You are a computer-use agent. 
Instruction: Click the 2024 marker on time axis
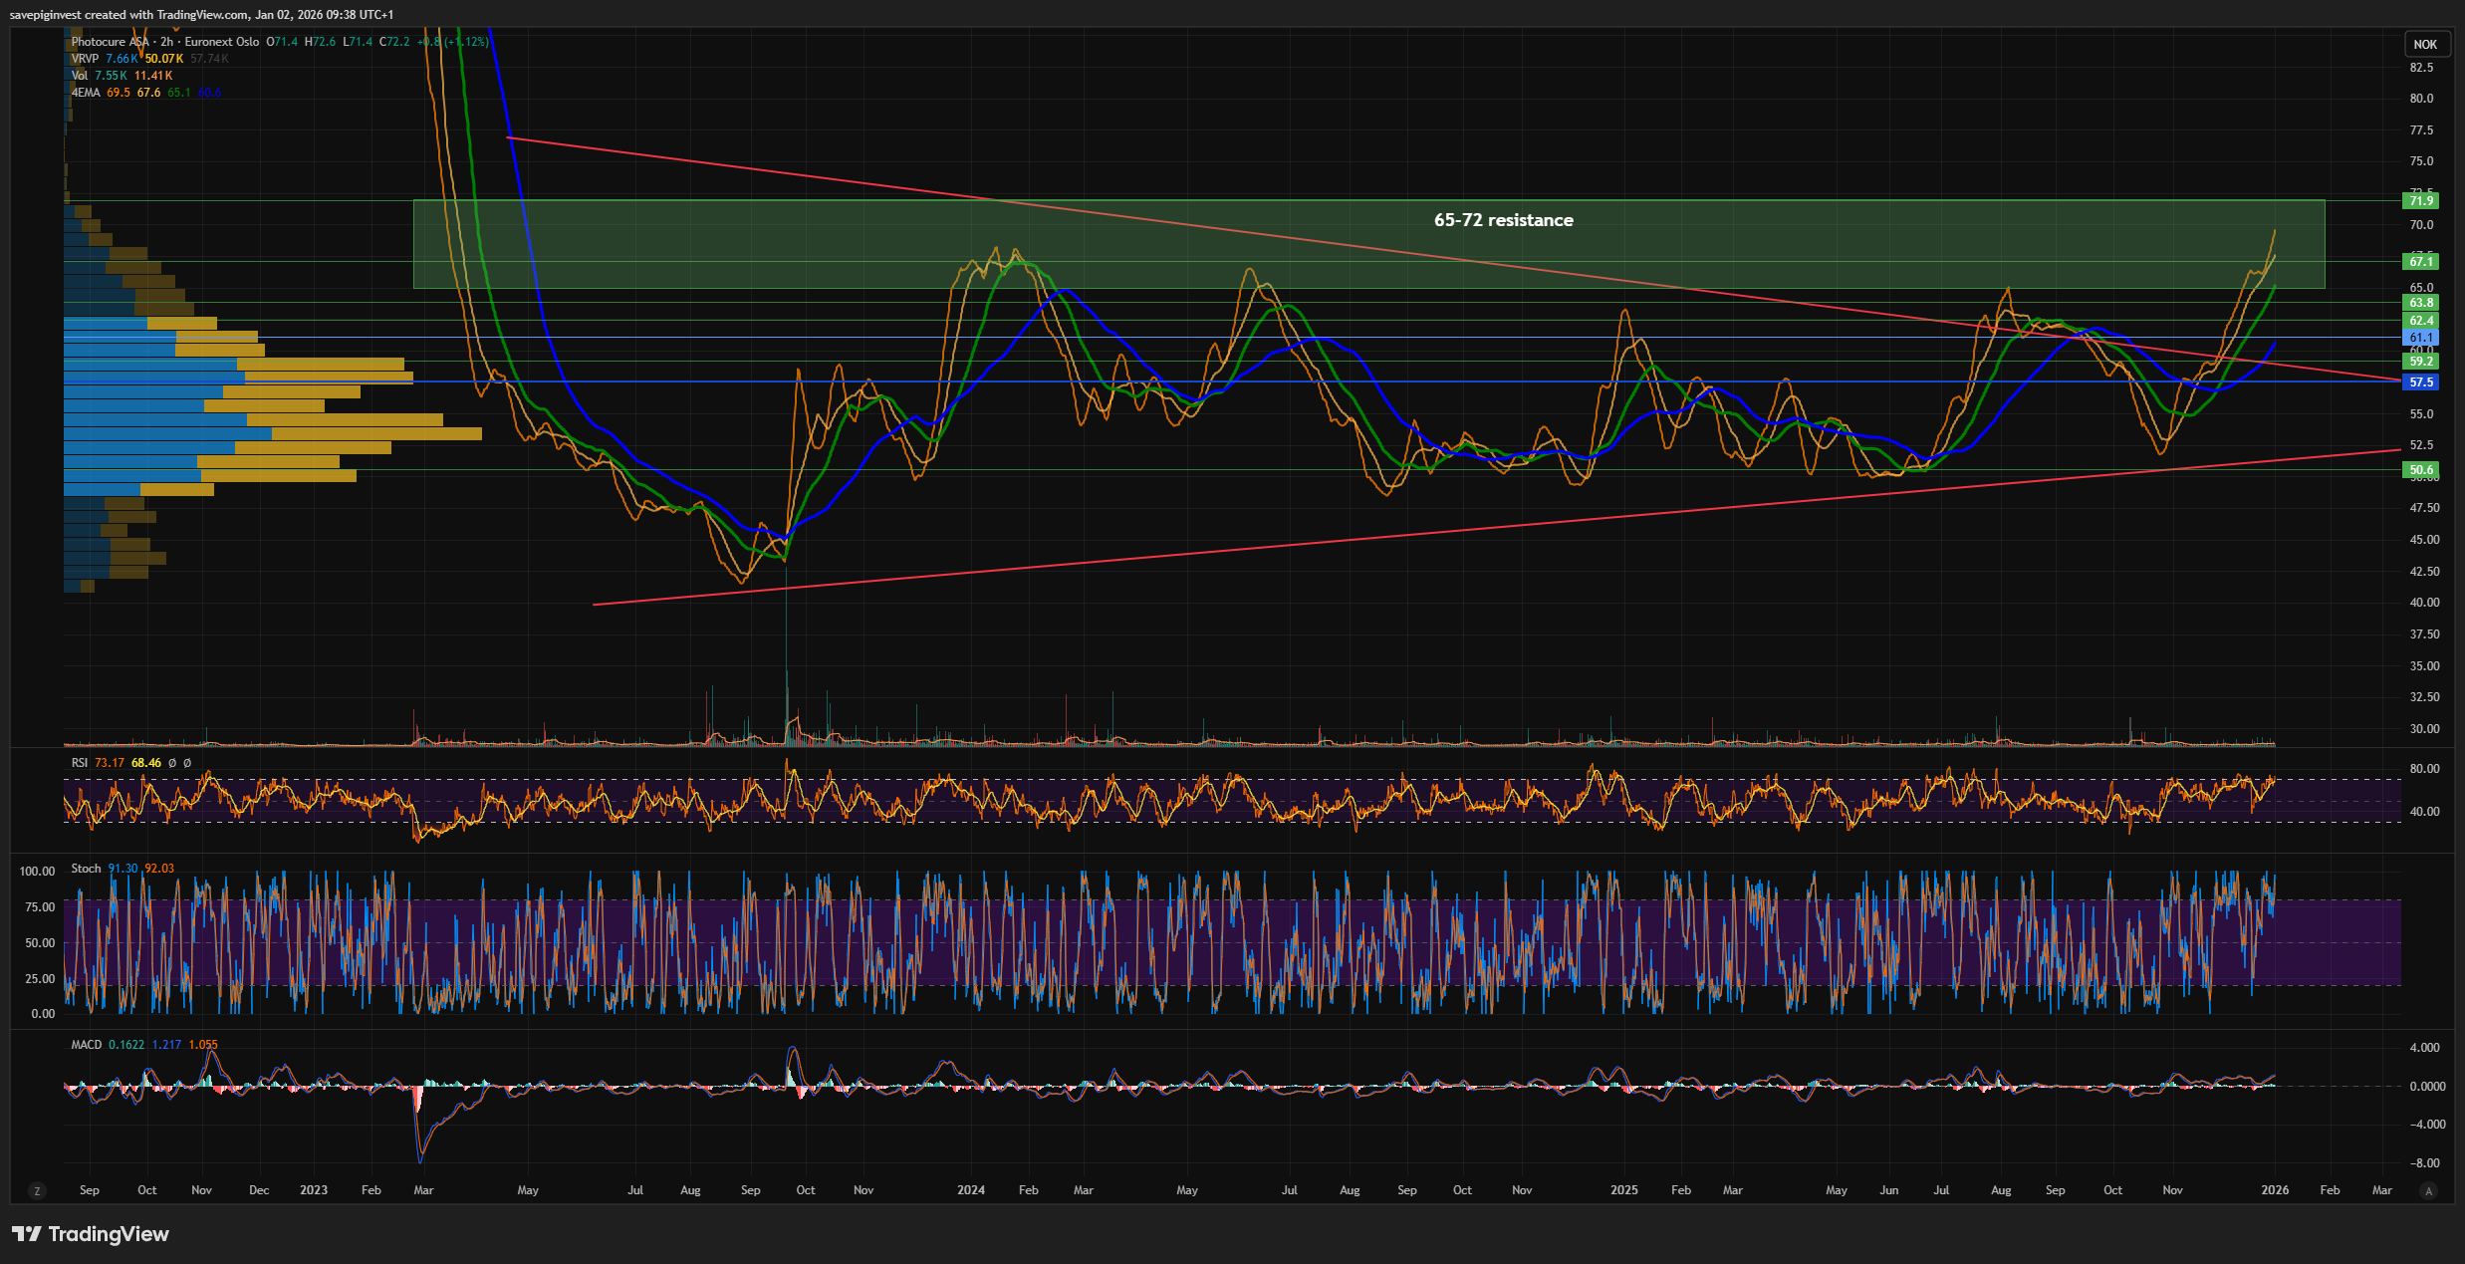tap(970, 1190)
